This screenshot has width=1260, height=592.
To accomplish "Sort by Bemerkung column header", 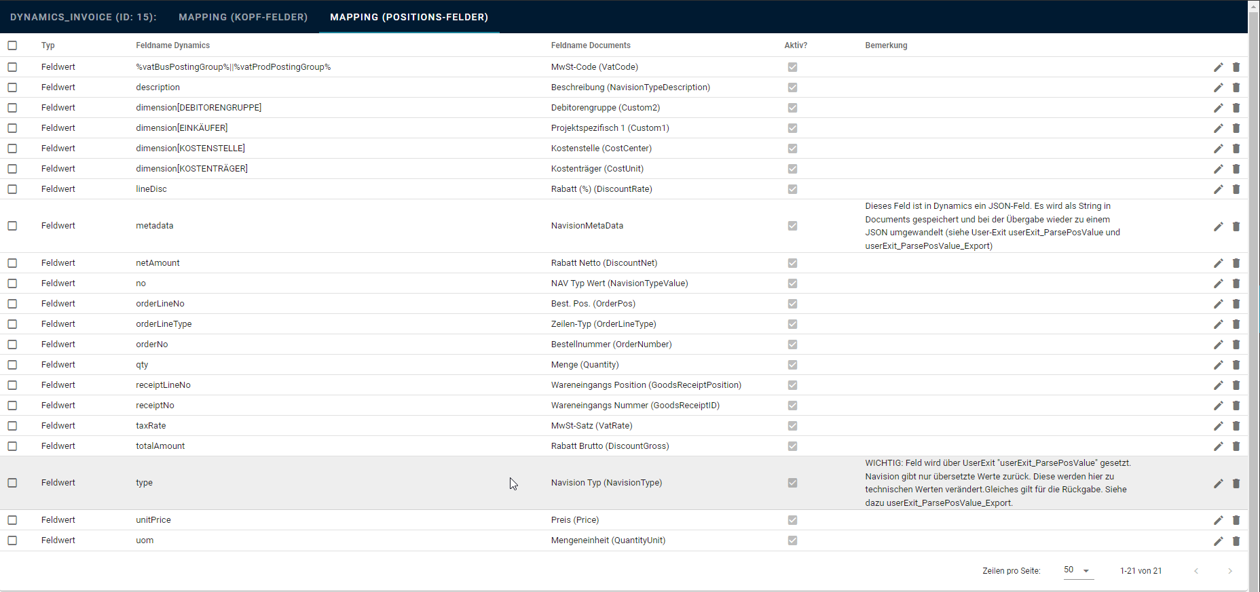I will (886, 45).
